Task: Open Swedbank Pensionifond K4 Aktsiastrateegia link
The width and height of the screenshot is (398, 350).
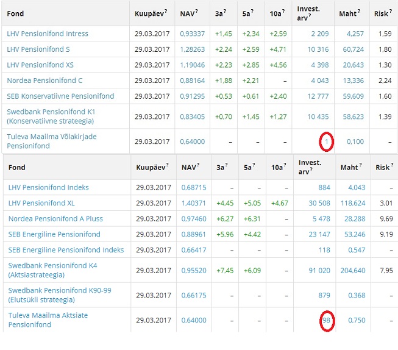Action: coord(52,270)
